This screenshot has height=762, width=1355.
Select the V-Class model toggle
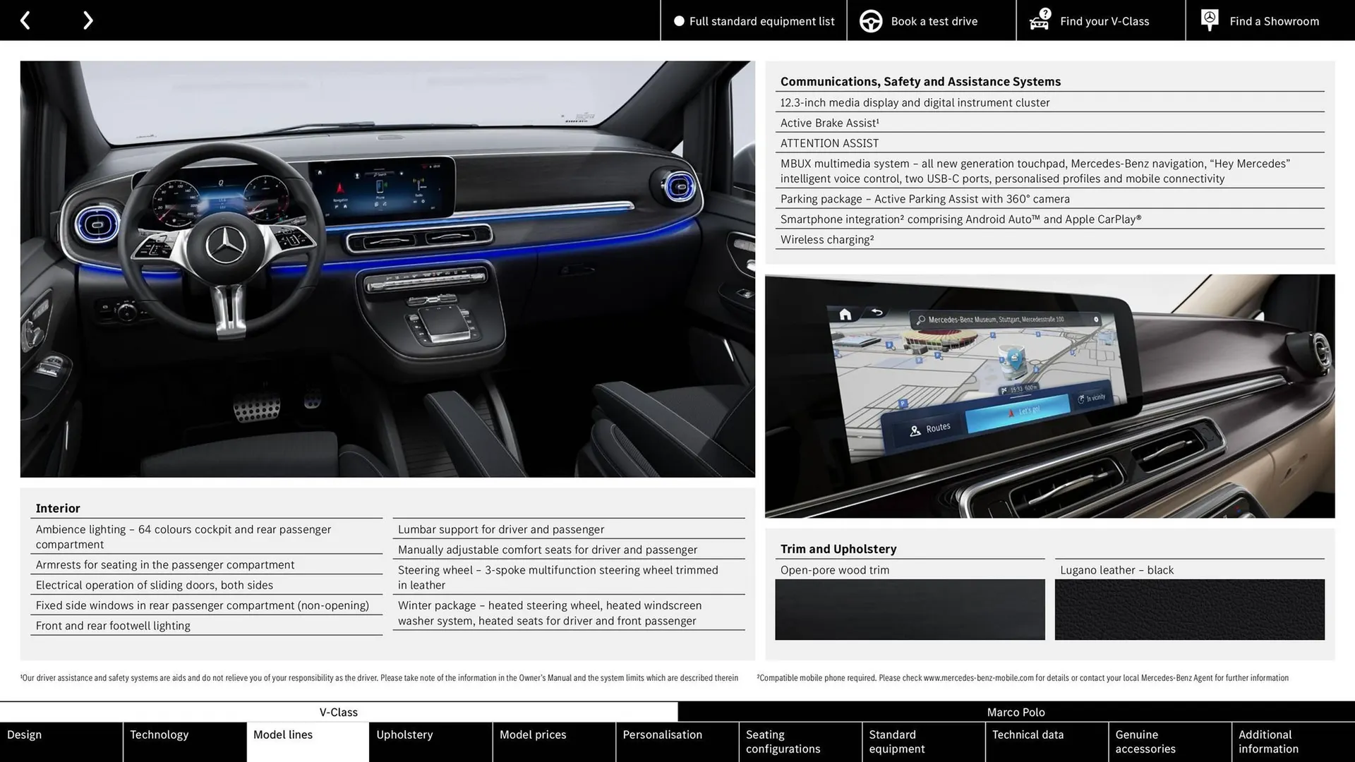pyautogui.click(x=339, y=712)
